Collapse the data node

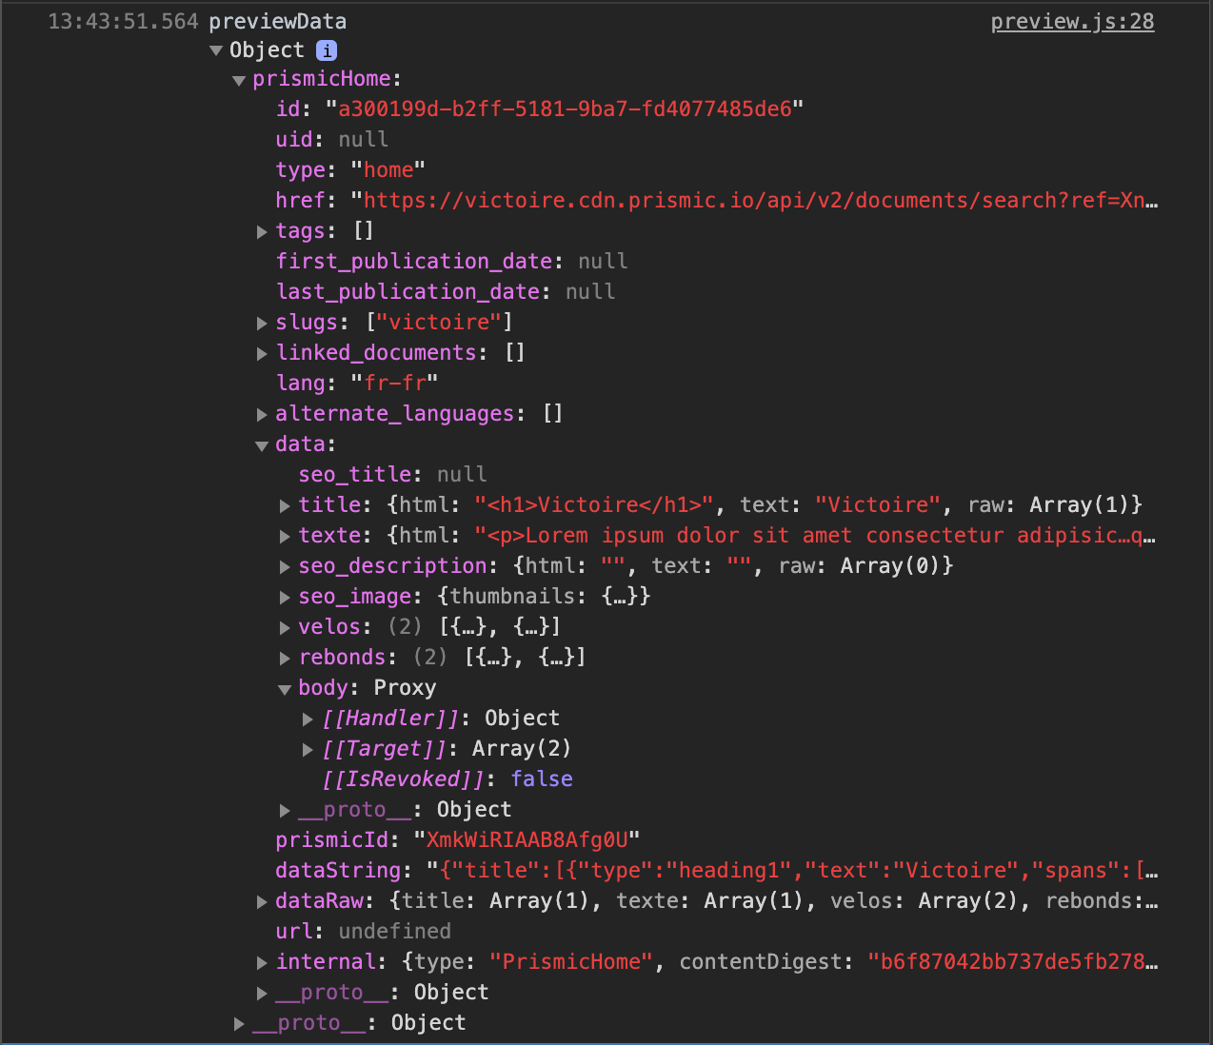pos(262,445)
